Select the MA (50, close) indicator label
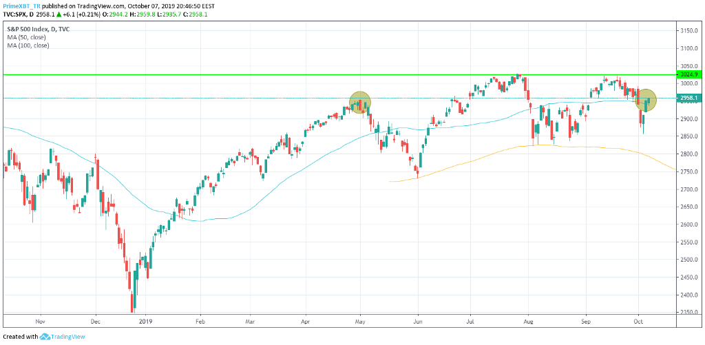705x345 pixels. [30, 37]
